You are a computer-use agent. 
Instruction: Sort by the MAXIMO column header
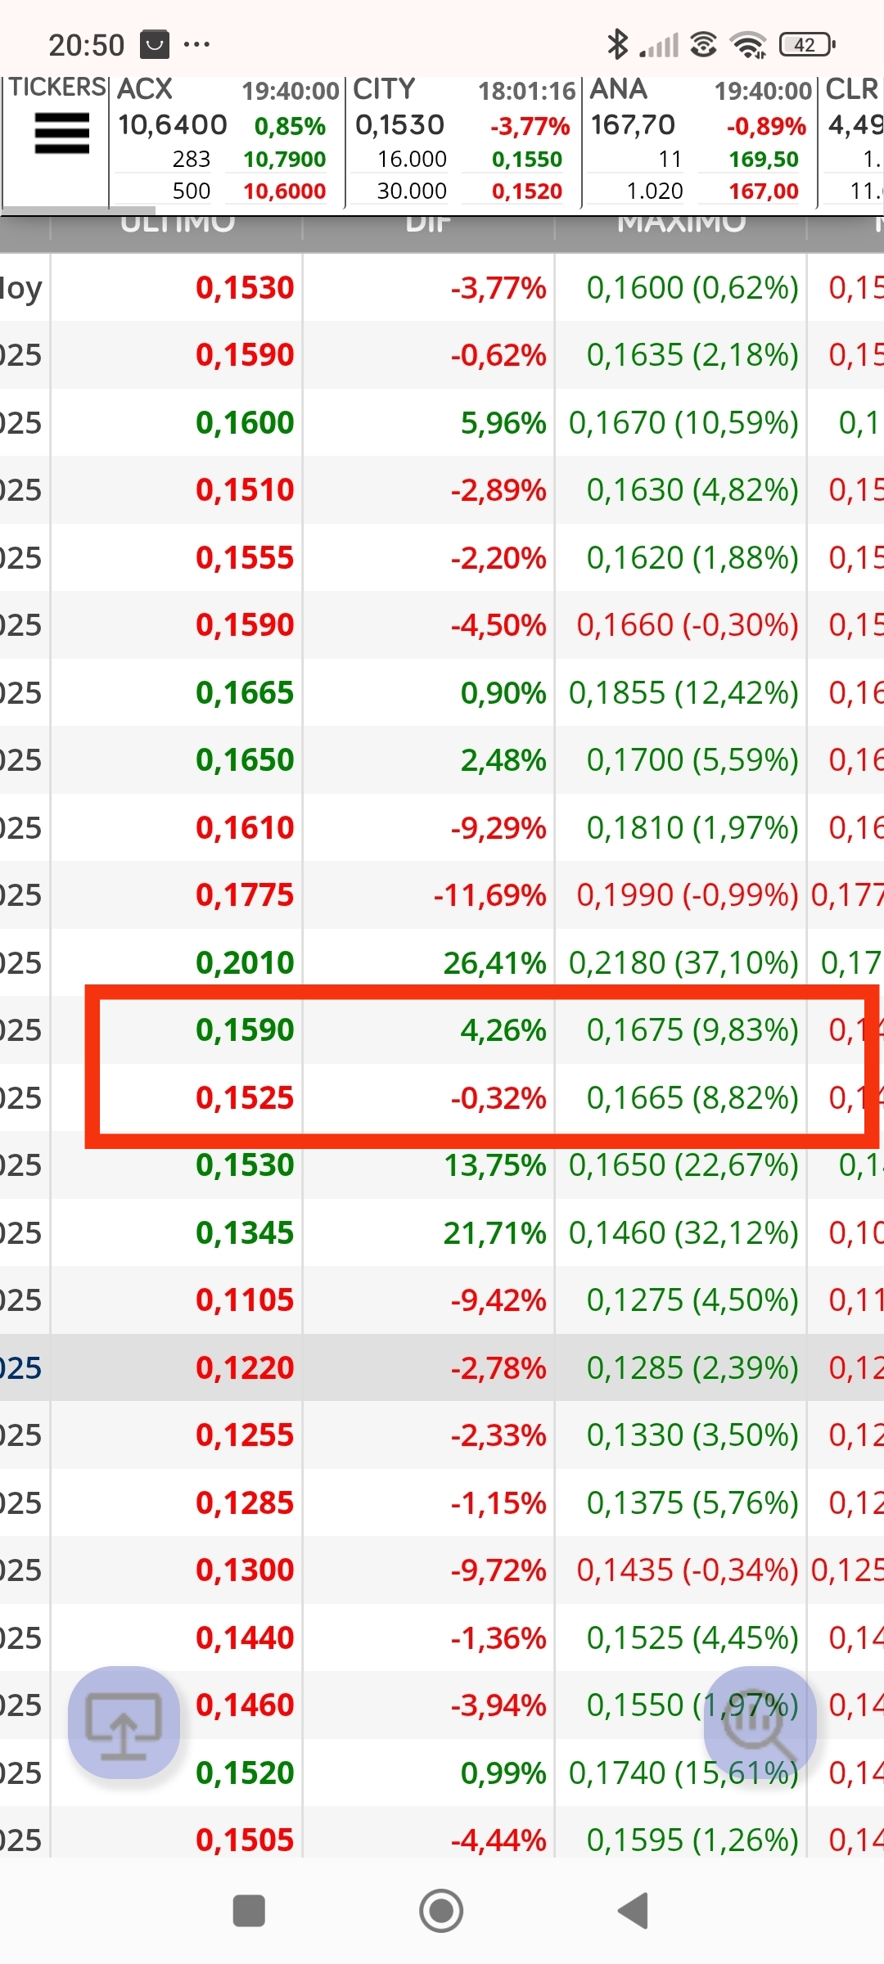(x=681, y=227)
